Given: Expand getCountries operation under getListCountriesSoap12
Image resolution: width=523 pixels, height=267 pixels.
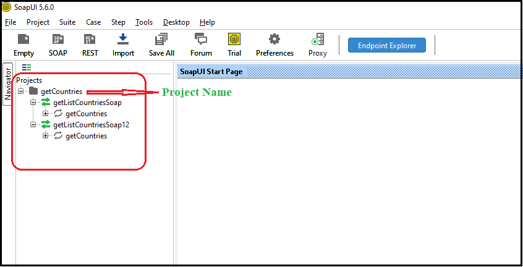Looking at the screenshot, I should pyautogui.click(x=45, y=136).
